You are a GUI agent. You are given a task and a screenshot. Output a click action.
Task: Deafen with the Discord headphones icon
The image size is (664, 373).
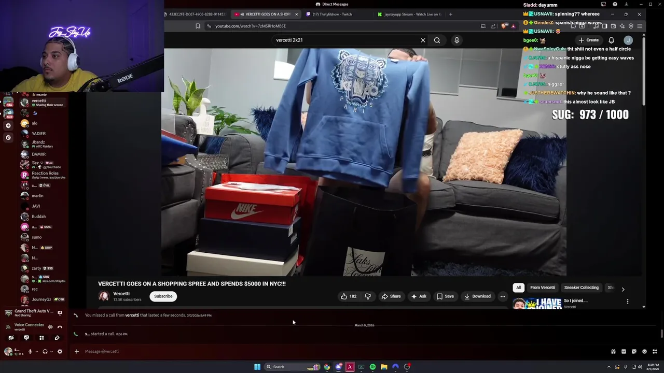click(45, 351)
